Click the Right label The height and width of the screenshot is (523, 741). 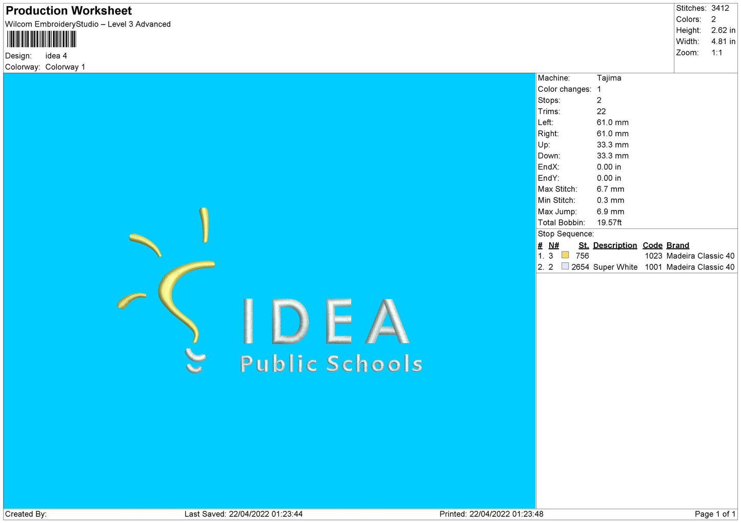coord(548,134)
